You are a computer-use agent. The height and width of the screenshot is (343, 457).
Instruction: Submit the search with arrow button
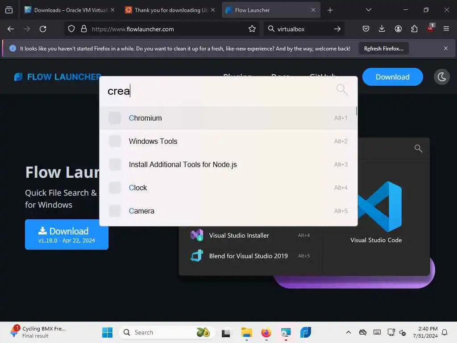337,29
